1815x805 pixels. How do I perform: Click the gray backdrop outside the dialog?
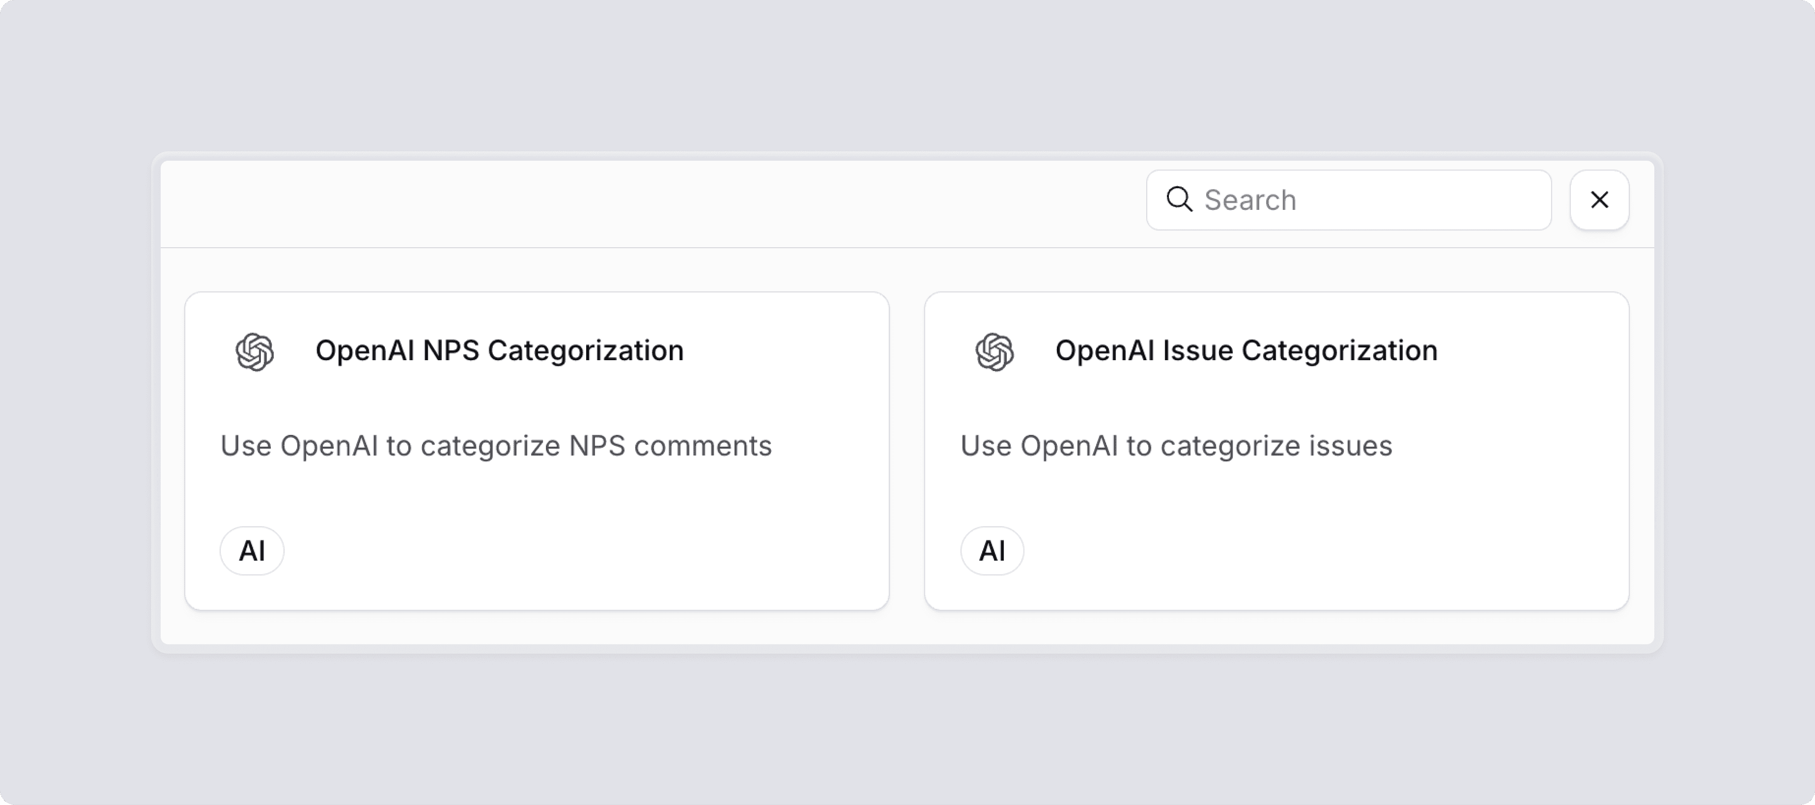pos(907,726)
